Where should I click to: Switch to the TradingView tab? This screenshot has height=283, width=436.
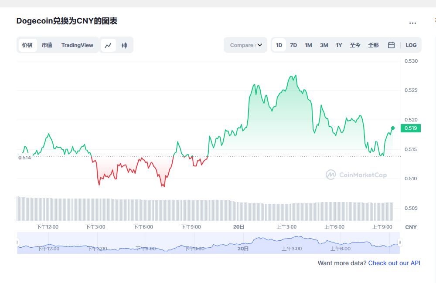coord(77,45)
